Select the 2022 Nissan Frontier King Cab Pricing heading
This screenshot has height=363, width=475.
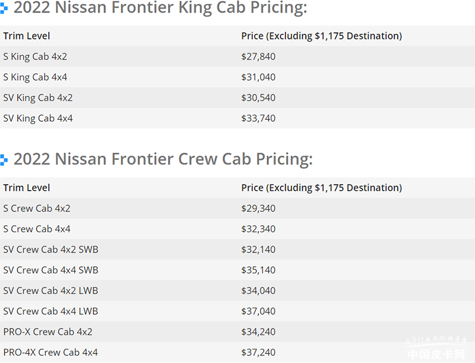[x=160, y=8]
